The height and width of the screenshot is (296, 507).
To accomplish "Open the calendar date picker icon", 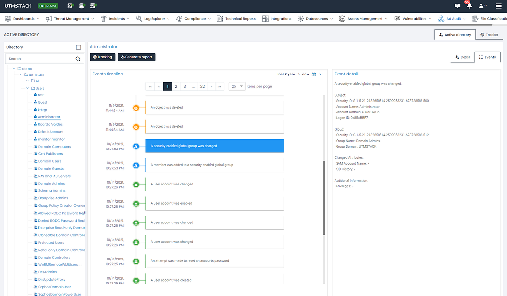I will click(313, 74).
